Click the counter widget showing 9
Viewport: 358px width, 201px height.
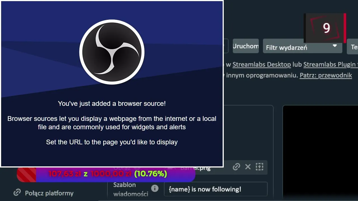click(325, 28)
